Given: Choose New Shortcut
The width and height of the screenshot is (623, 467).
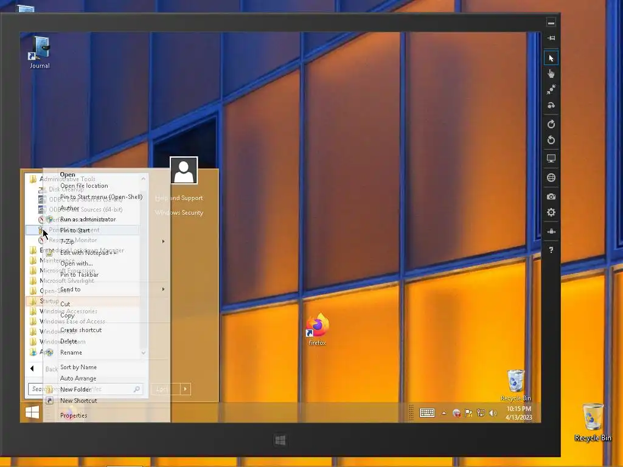Looking at the screenshot, I should 78,401.
